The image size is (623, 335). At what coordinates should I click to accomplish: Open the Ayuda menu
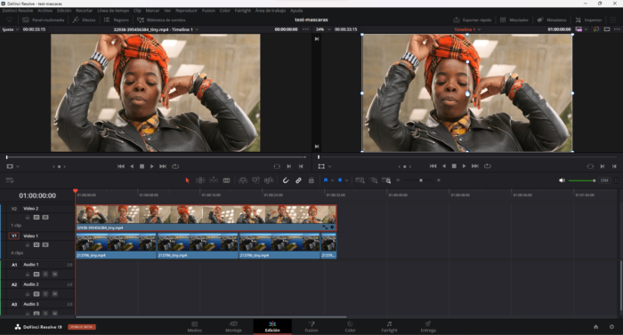click(296, 11)
